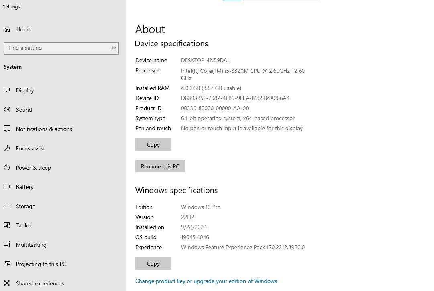Open the Tablet settings icon
The height and width of the screenshot is (291, 434).
(7, 225)
